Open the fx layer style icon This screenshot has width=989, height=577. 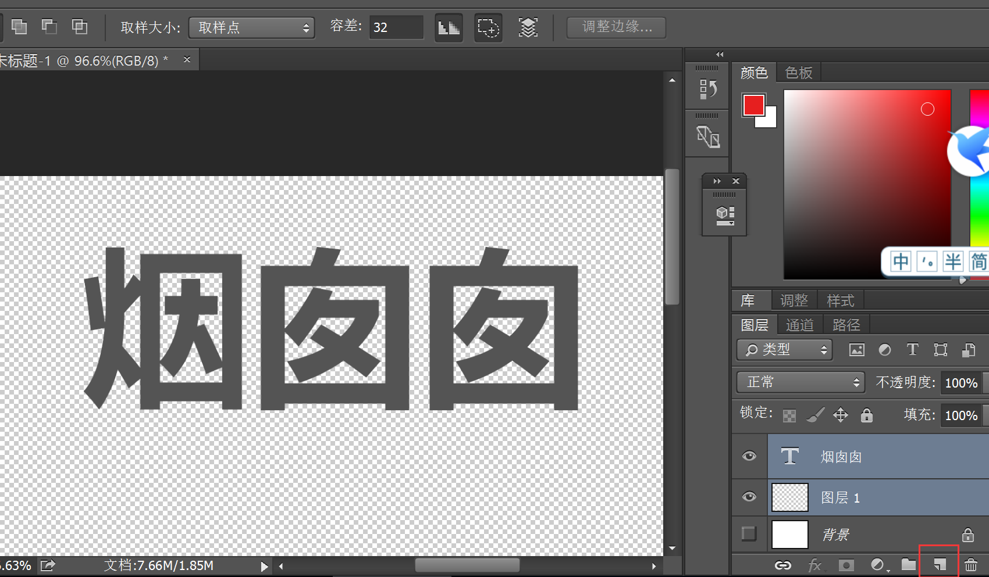pyautogui.click(x=814, y=565)
